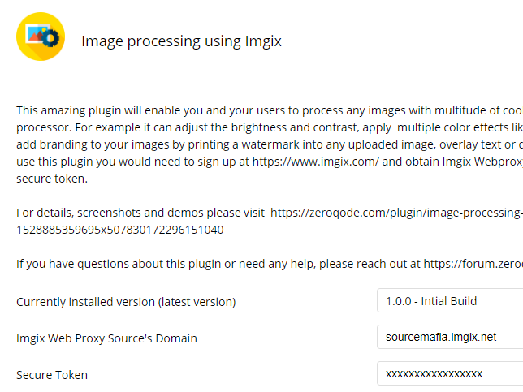Click the 'add branding to your images' line

click(x=270, y=144)
